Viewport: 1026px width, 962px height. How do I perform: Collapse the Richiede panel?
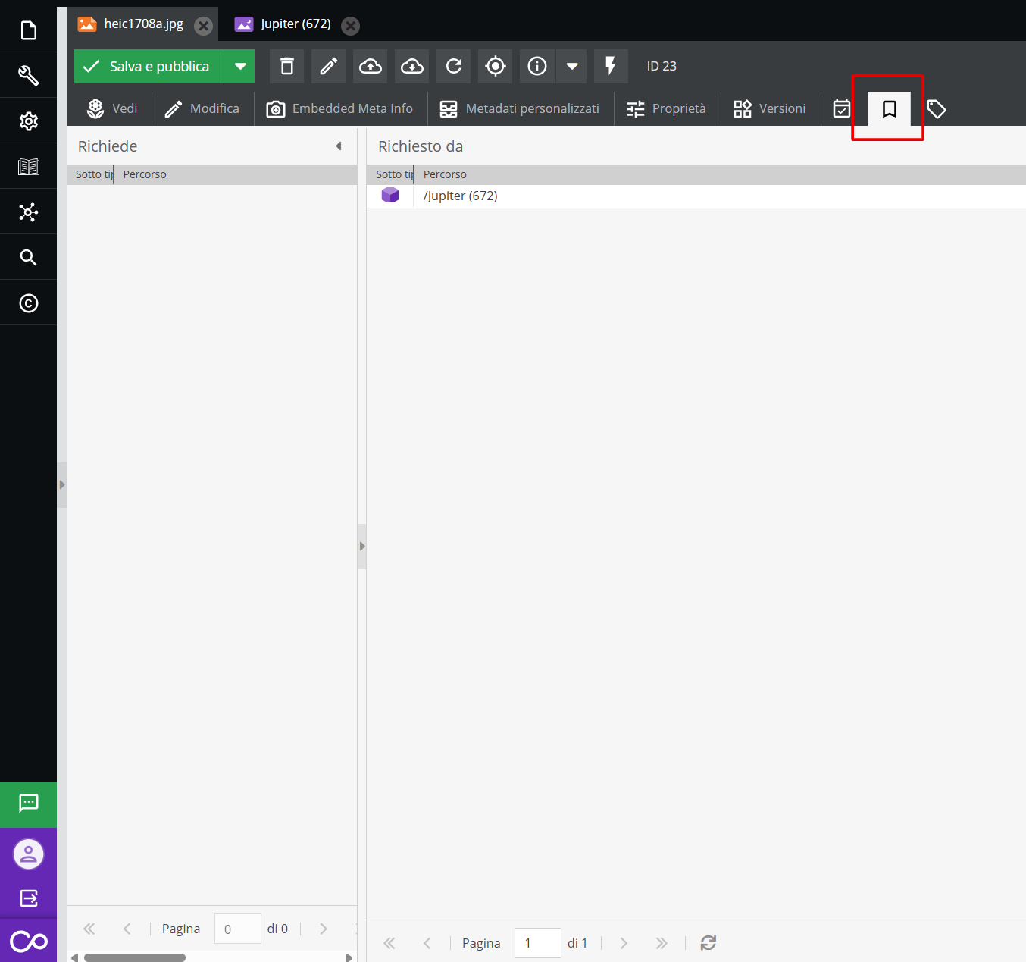(x=339, y=146)
